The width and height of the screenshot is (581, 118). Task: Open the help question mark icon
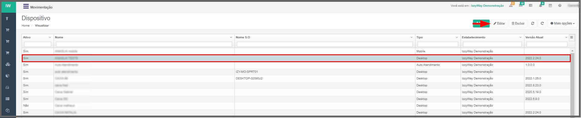point(560,5)
